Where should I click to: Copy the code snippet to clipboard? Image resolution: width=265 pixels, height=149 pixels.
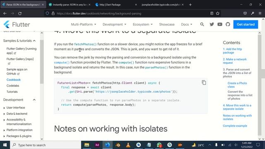[204, 82]
